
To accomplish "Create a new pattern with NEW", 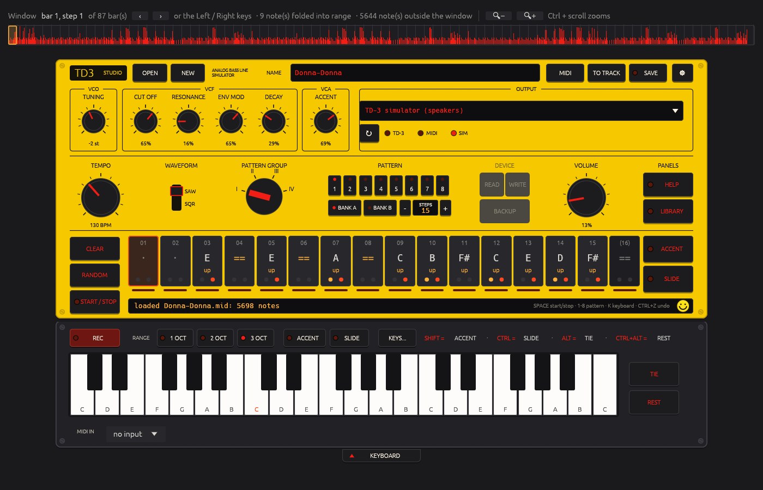I will click(188, 73).
